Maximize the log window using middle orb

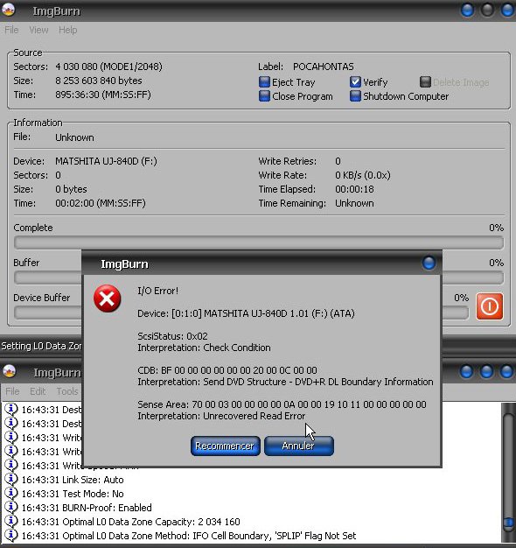[x=486, y=371]
